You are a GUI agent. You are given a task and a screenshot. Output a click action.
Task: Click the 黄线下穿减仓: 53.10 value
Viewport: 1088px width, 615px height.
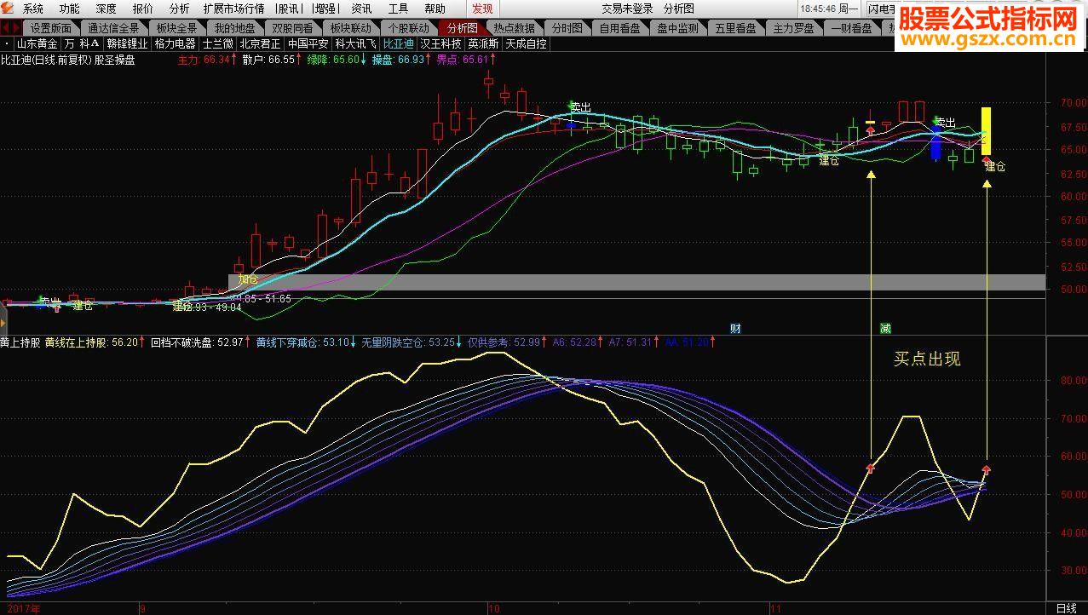[307, 342]
